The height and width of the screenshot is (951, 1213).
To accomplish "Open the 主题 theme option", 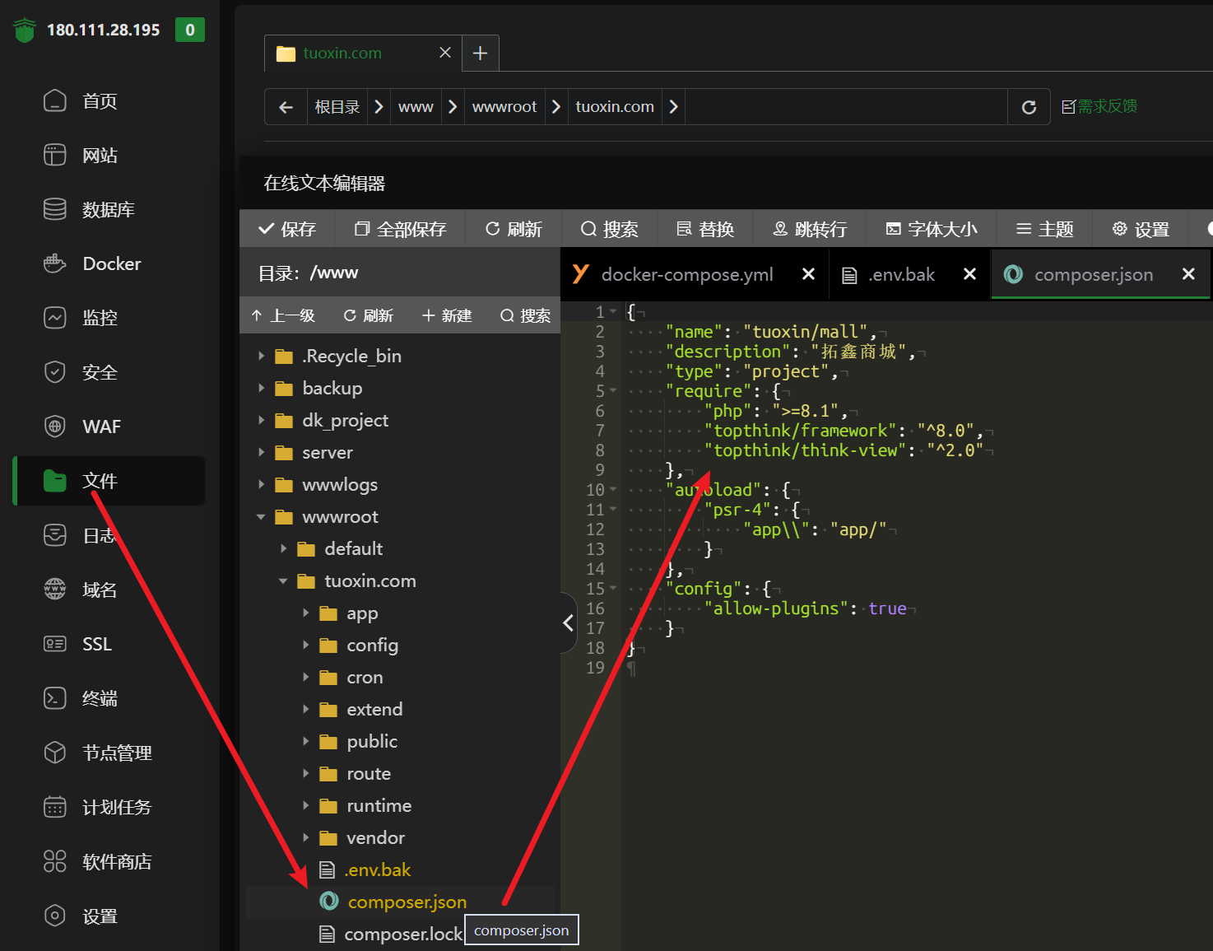I will pos(1044,229).
